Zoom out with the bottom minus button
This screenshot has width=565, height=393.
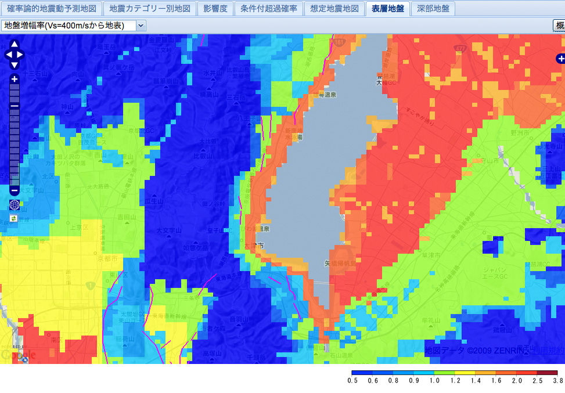15,190
